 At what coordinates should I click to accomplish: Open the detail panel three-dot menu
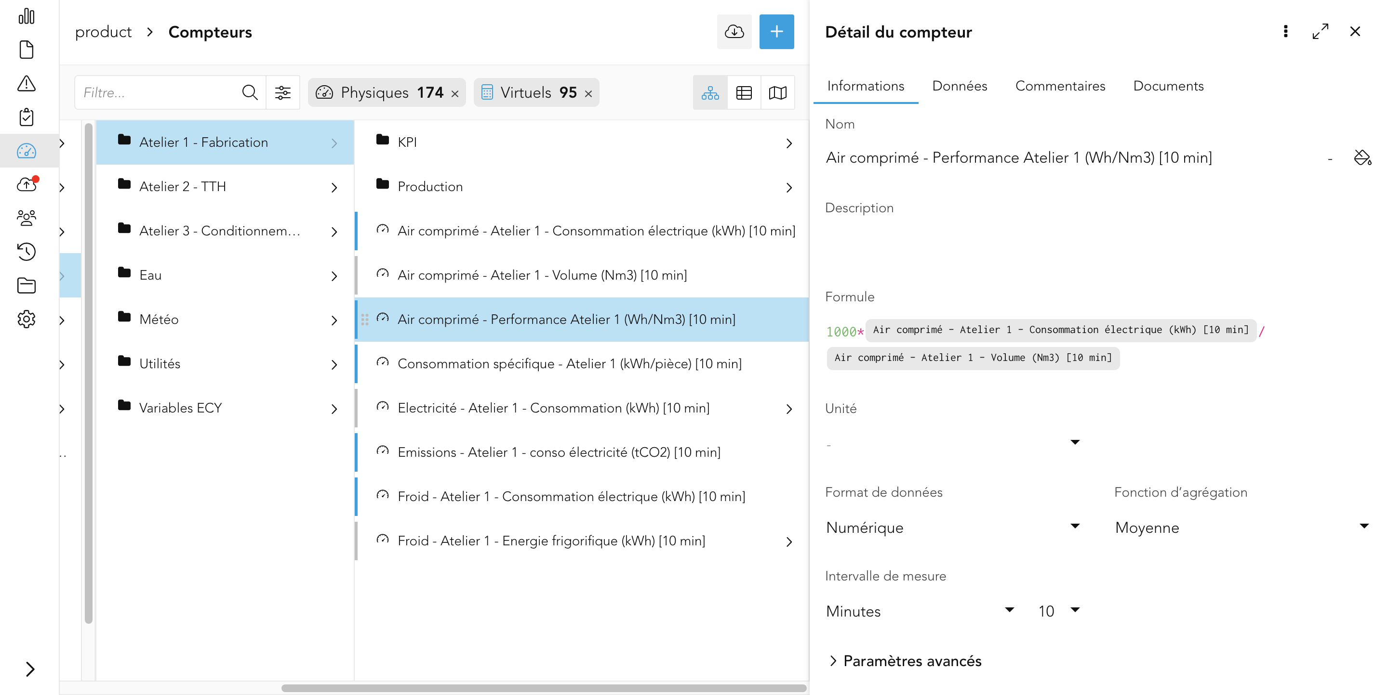click(1286, 31)
